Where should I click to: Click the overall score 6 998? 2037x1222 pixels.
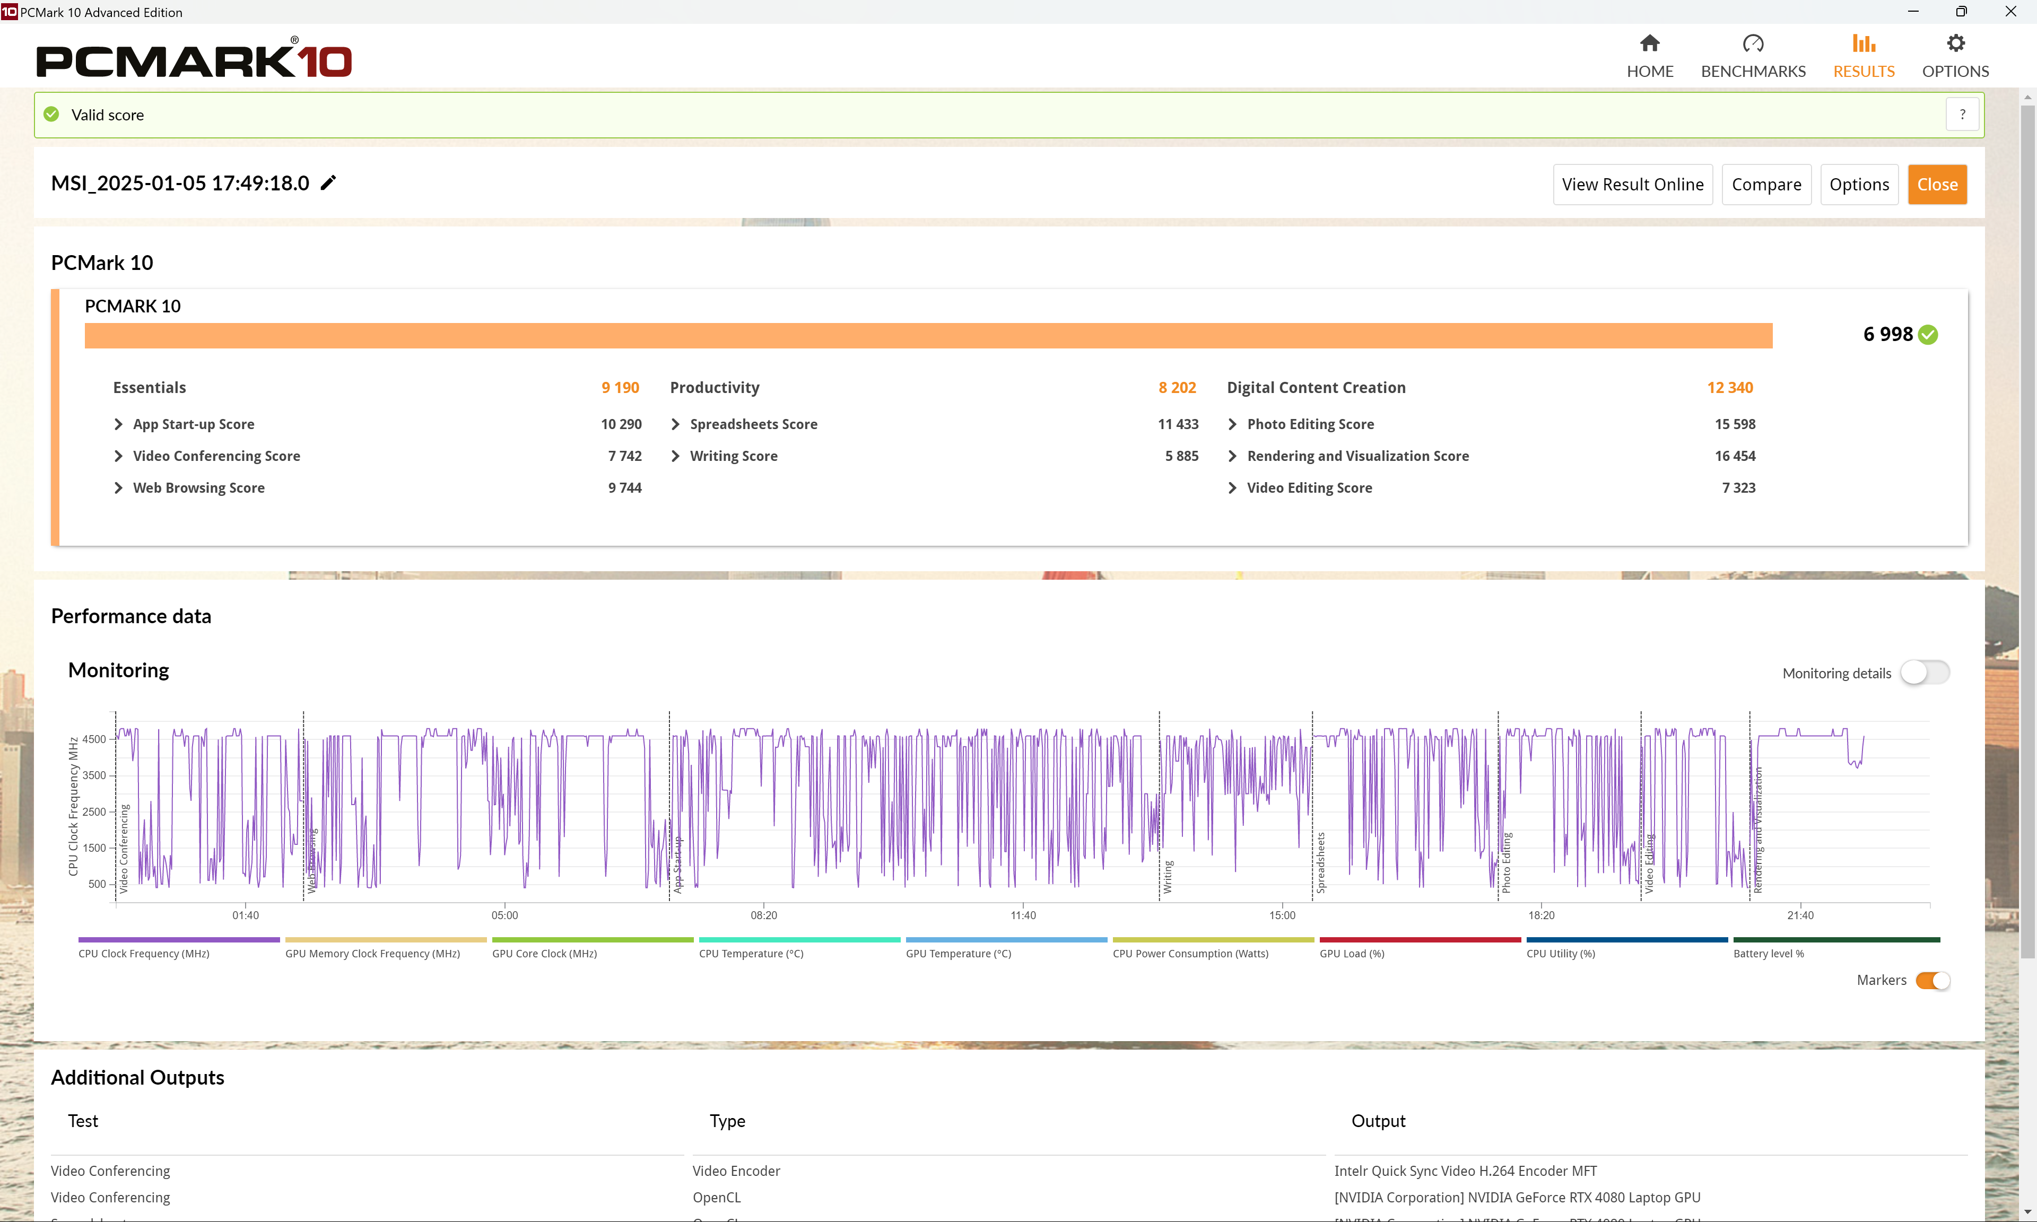coord(1888,334)
